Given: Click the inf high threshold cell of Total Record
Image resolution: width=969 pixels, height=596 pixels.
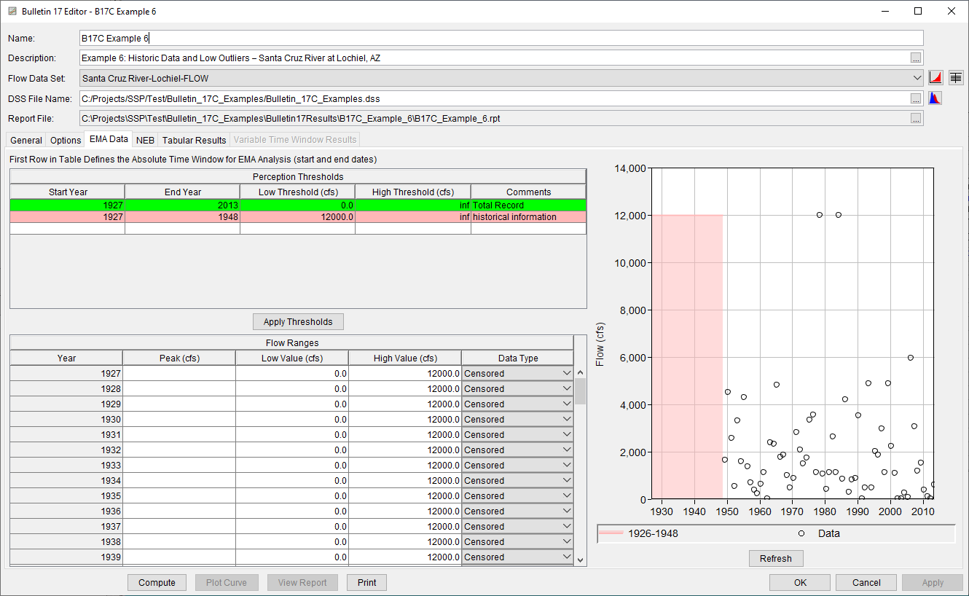Looking at the screenshot, I should [x=413, y=205].
